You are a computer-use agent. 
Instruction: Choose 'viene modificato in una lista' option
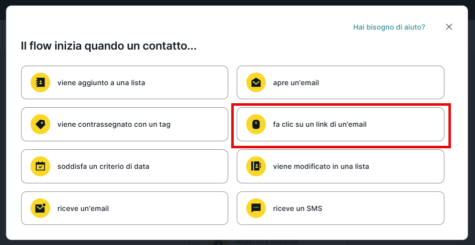[x=340, y=166]
